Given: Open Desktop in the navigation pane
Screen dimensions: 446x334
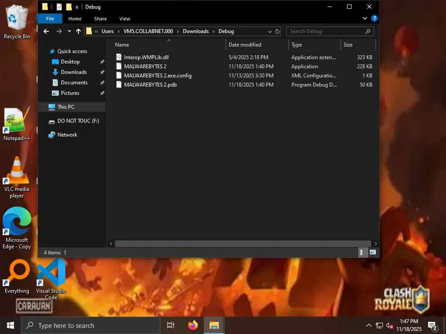Looking at the screenshot, I should [70, 62].
